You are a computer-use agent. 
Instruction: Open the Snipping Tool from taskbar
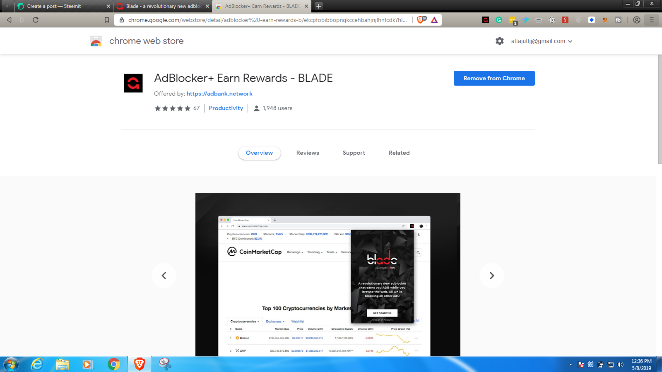165,364
